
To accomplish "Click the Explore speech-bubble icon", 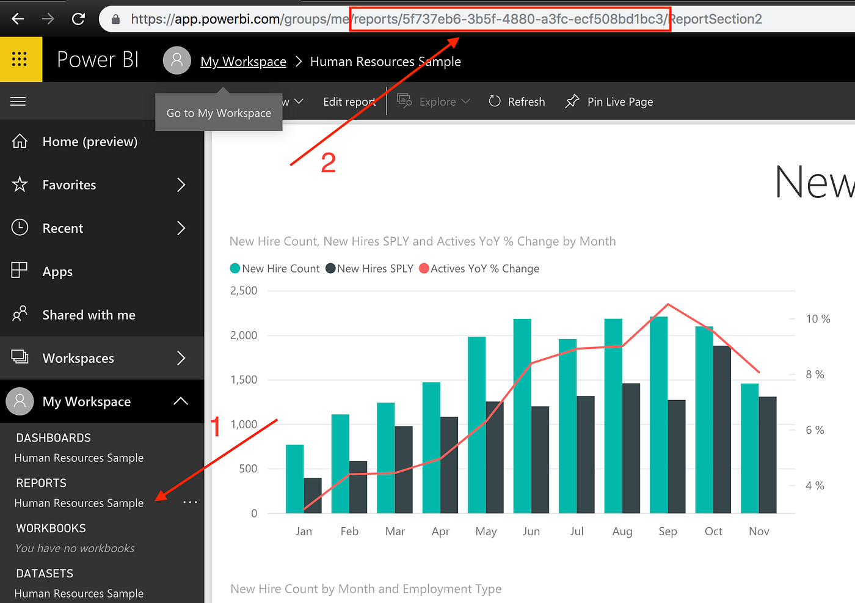I will (404, 101).
